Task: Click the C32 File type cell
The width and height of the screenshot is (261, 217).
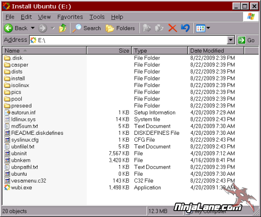Action: coord(144,181)
